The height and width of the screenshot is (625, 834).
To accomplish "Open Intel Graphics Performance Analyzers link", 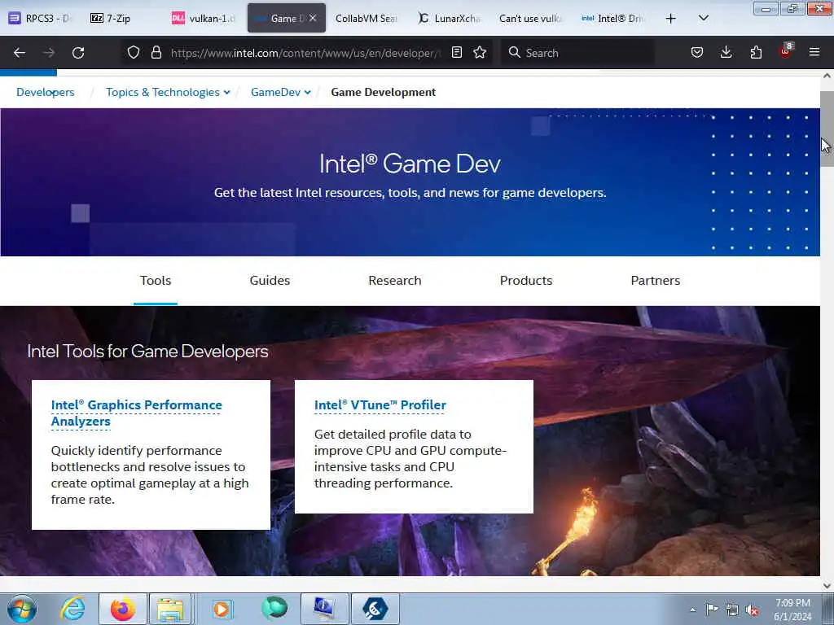I will 136,413.
